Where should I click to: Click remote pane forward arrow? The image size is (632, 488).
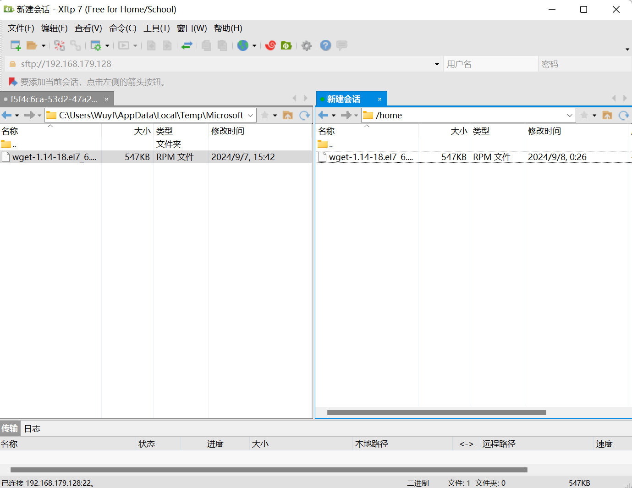click(346, 115)
